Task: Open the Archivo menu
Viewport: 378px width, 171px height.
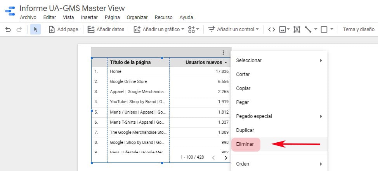Action: point(28,17)
